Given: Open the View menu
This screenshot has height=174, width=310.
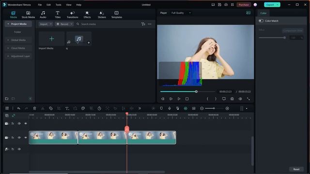Looking at the screenshot, I should (x=69, y=5).
